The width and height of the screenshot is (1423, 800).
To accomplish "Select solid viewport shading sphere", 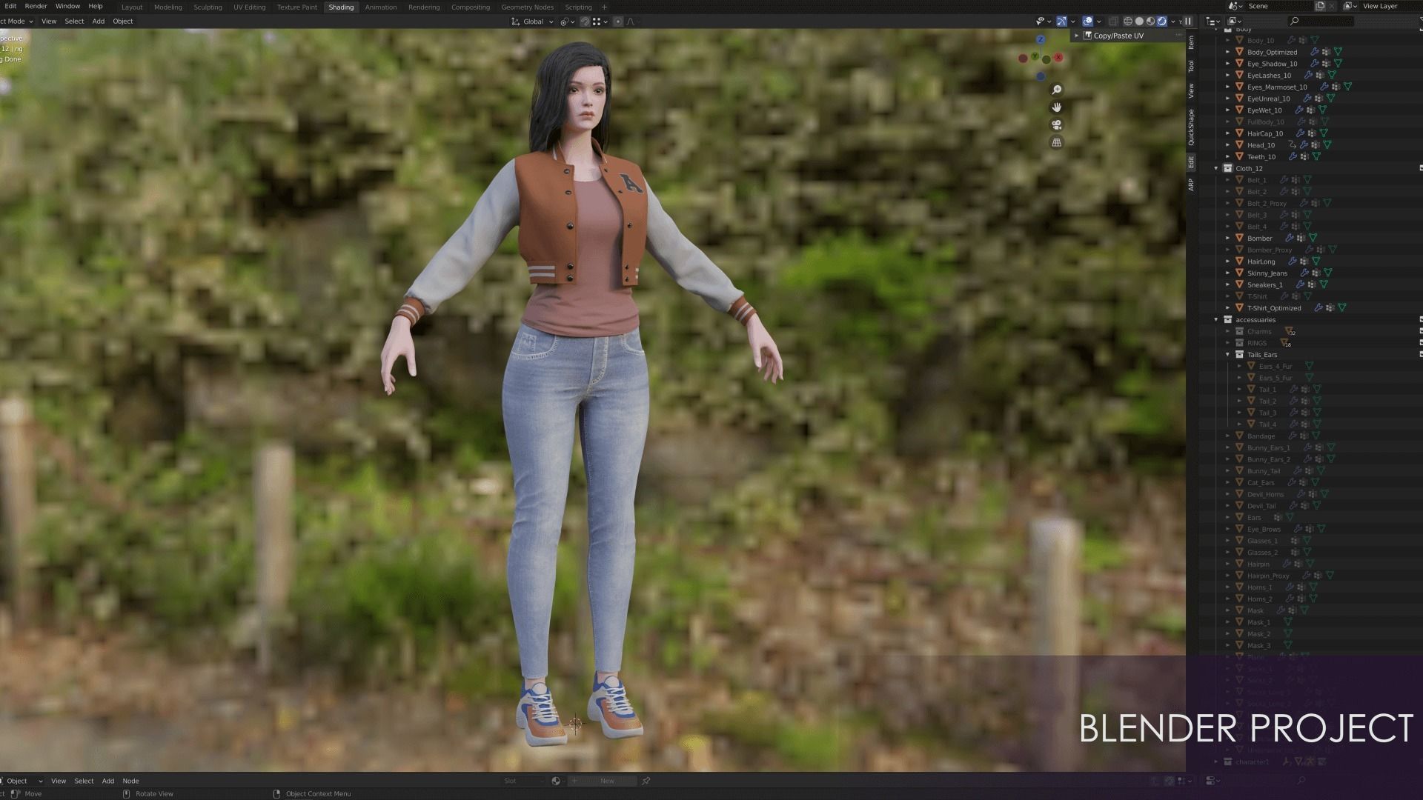I will pyautogui.click(x=1139, y=21).
